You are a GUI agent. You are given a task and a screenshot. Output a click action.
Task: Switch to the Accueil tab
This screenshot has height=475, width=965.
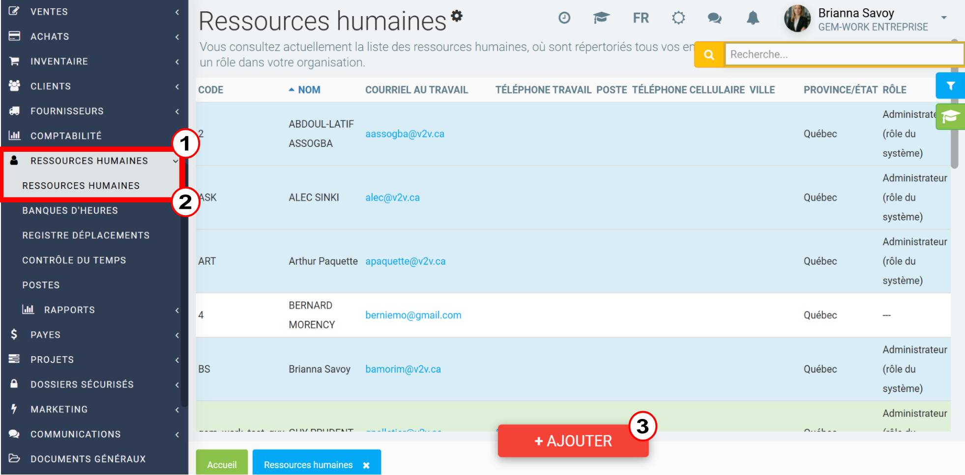pyautogui.click(x=222, y=463)
